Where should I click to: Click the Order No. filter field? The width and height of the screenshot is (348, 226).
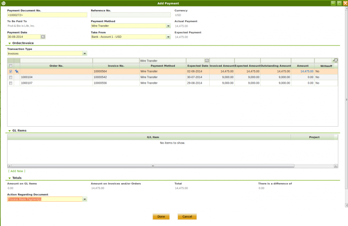57,61
